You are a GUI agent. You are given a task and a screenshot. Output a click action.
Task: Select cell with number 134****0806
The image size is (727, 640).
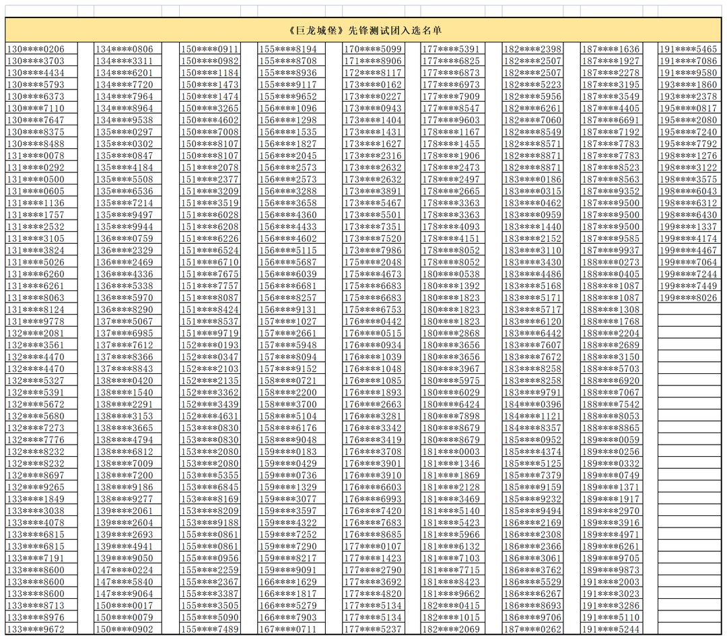click(128, 49)
